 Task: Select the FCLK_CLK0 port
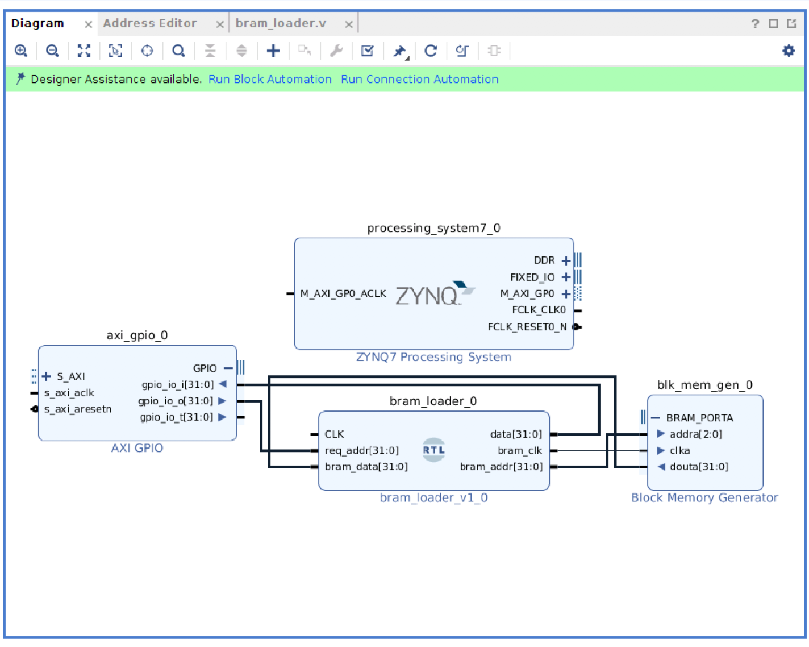click(539, 310)
